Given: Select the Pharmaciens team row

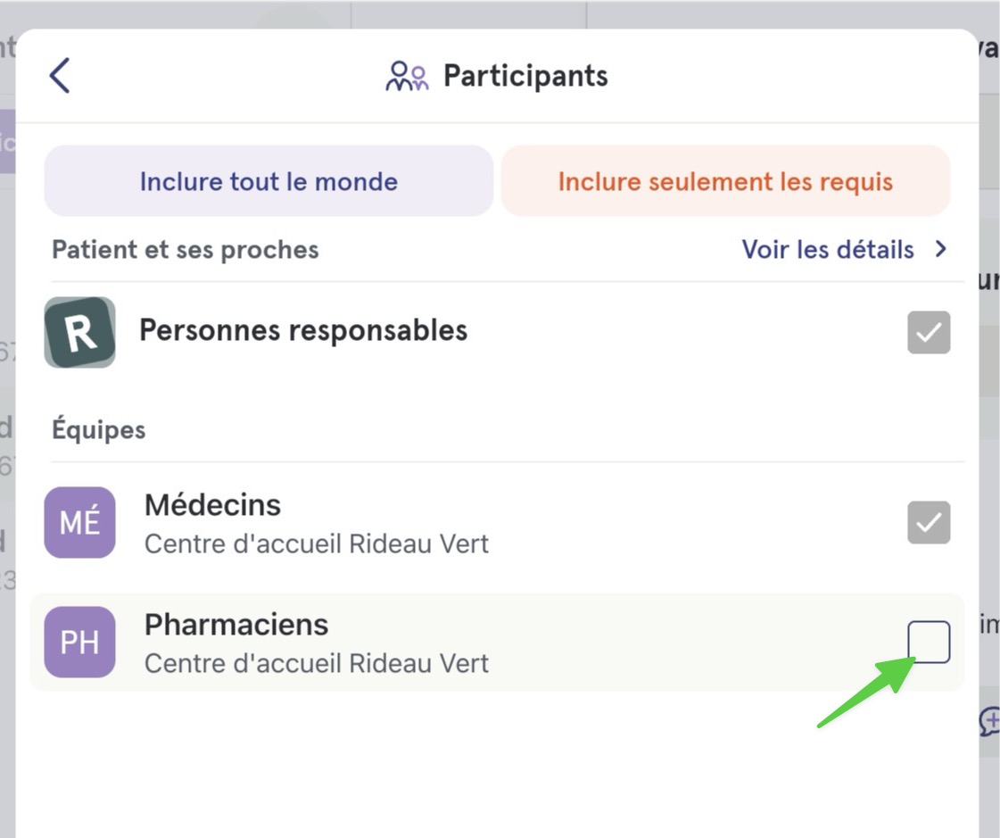Looking at the screenshot, I should click(497, 642).
